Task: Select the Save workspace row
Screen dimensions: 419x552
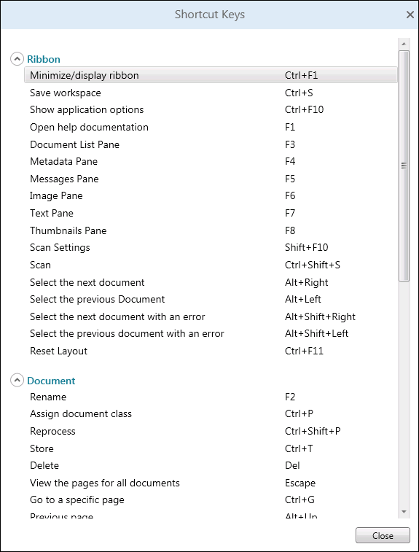Action: [x=211, y=93]
